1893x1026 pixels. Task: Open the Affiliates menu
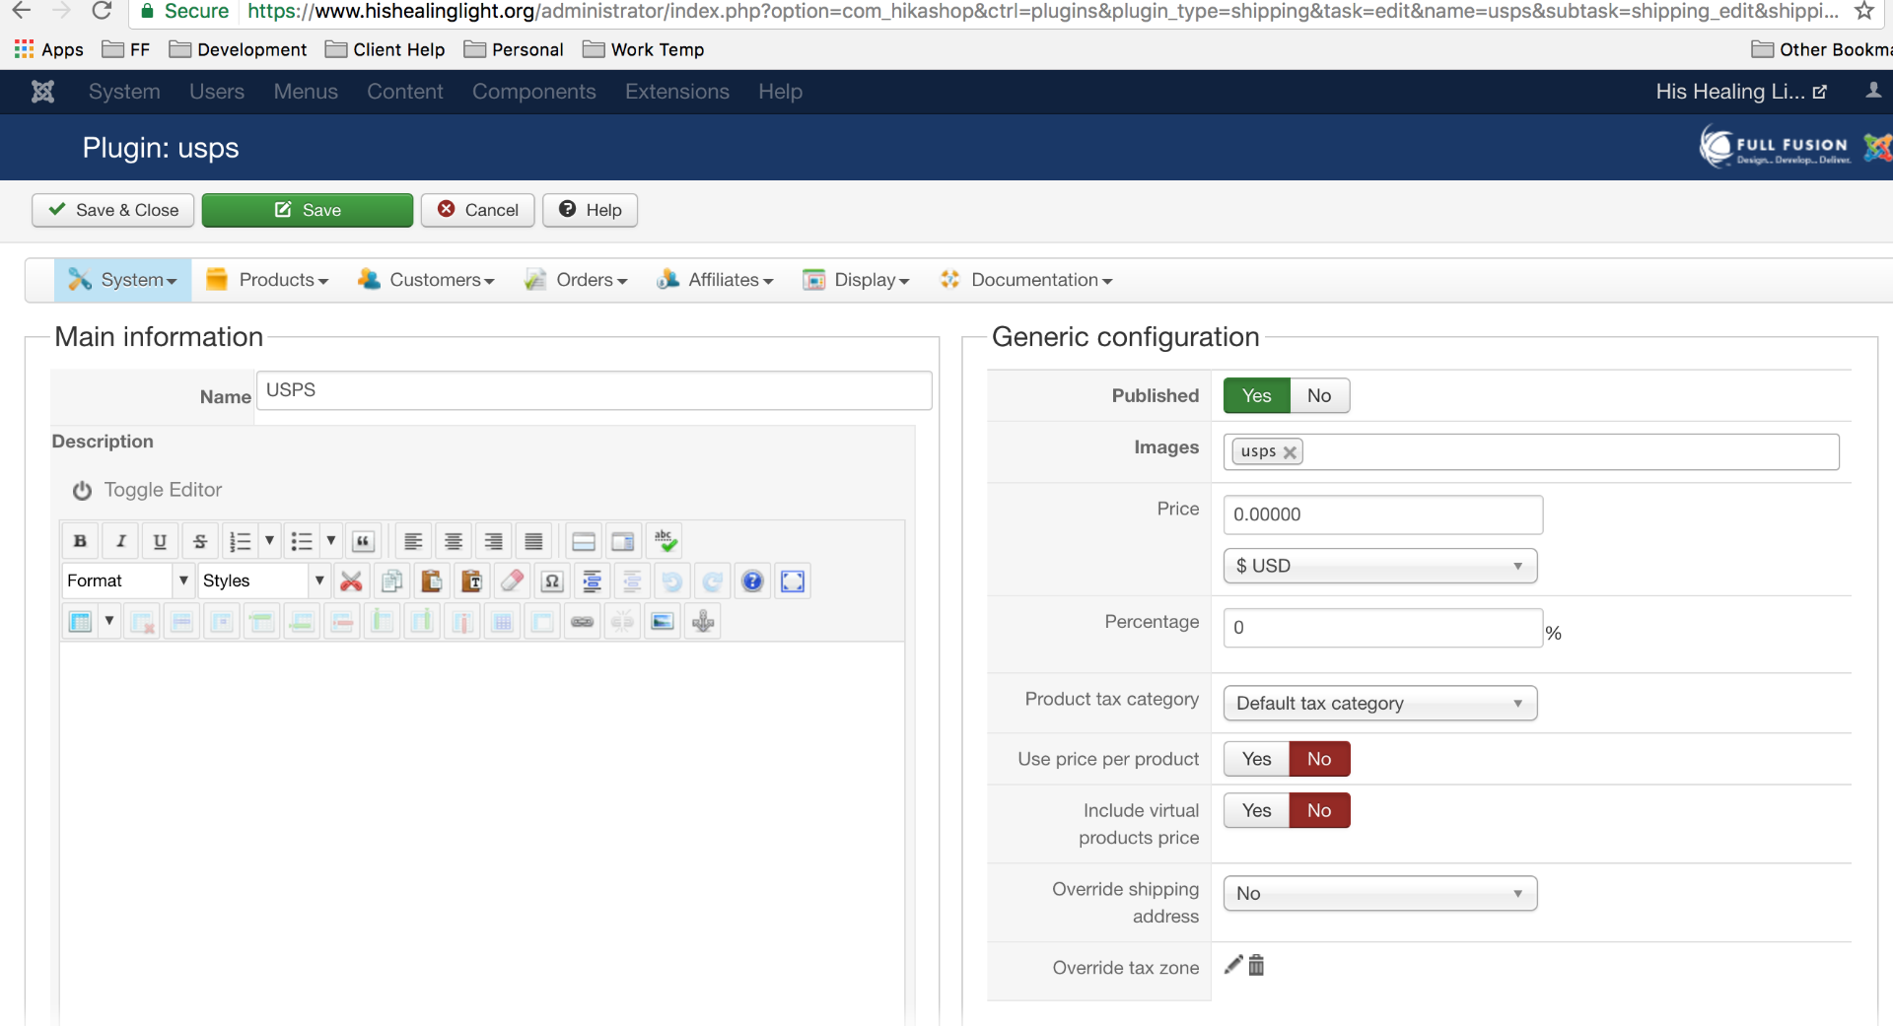(715, 281)
